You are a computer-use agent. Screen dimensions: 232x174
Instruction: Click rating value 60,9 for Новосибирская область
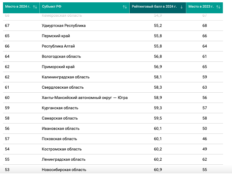[158, 170]
